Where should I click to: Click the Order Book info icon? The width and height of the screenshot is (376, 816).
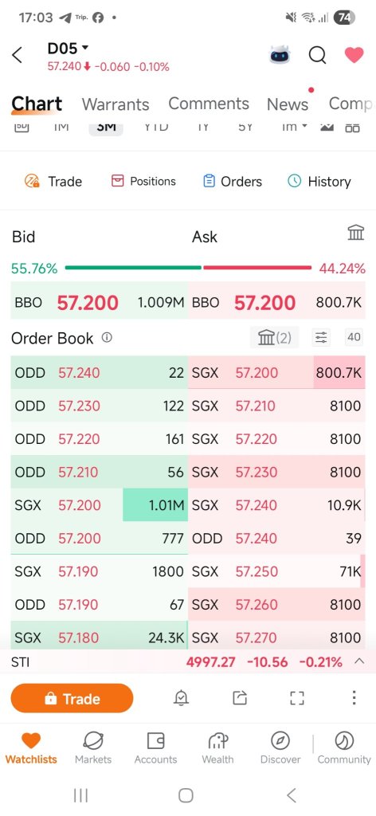coord(107,338)
